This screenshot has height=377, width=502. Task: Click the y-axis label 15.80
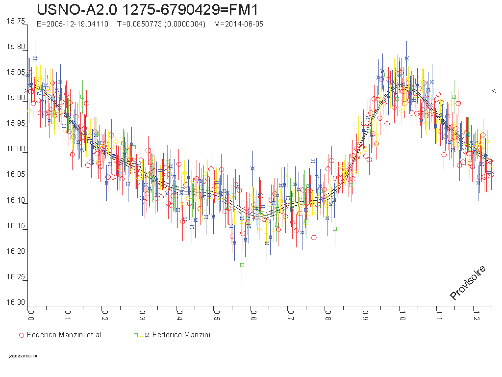coord(16,47)
